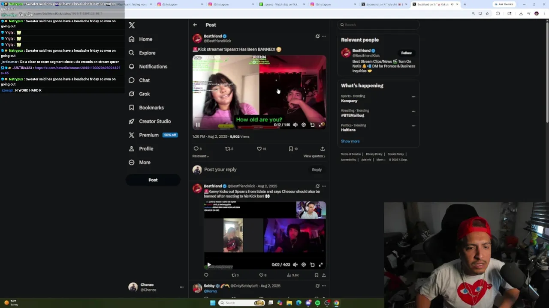Click the X logo in sidebar
Viewport: 549px width, 308px height.
coord(132,25)
